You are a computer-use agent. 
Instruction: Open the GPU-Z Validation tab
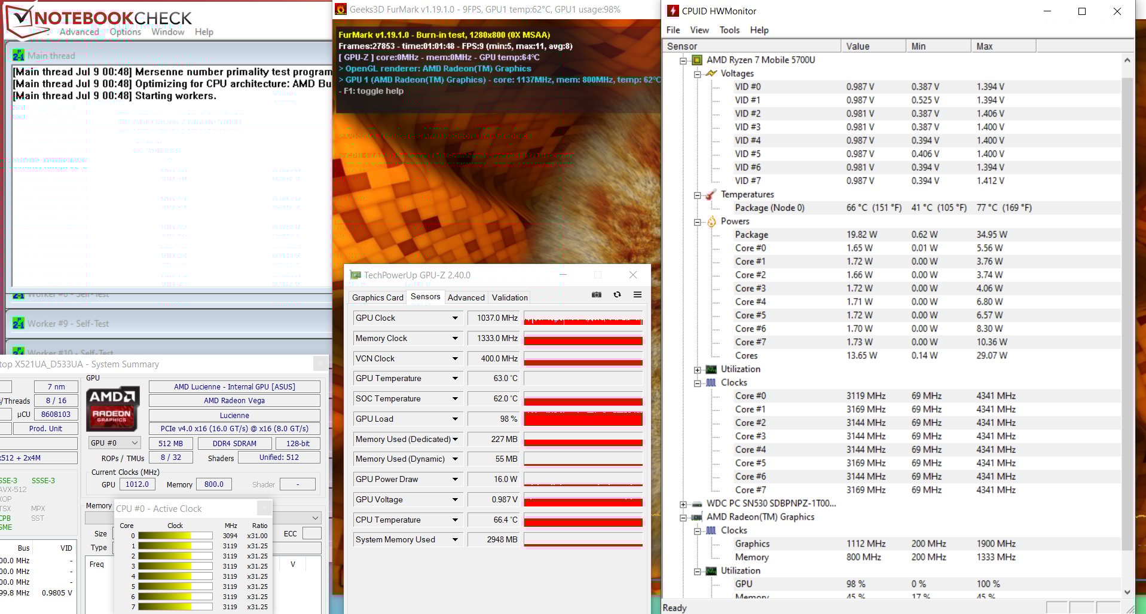pos(509,297)
